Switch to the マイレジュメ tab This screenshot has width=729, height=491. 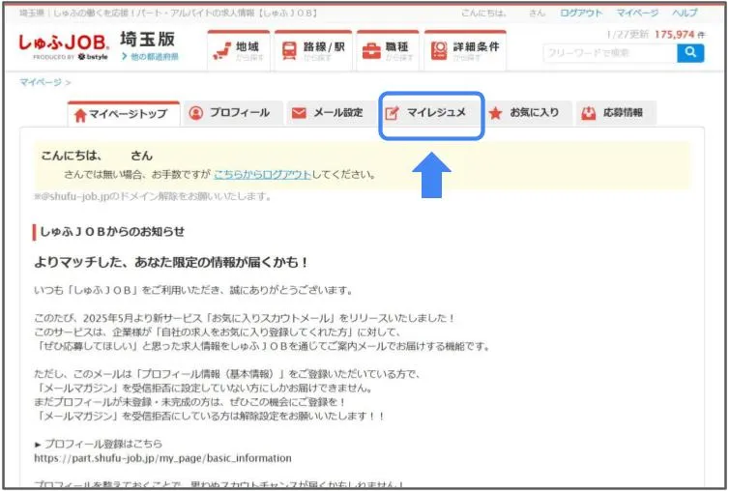point(425,113)
